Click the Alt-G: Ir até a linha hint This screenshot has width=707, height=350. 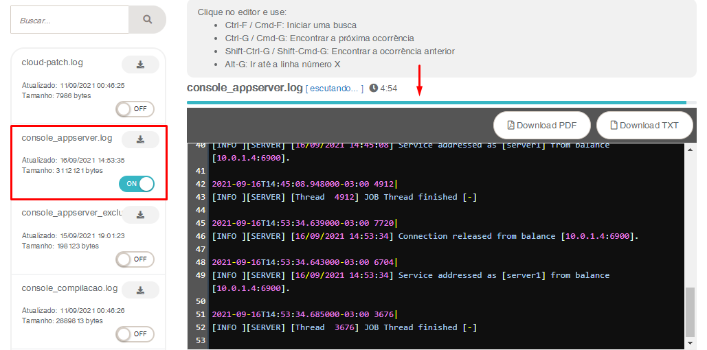(282, 65)
